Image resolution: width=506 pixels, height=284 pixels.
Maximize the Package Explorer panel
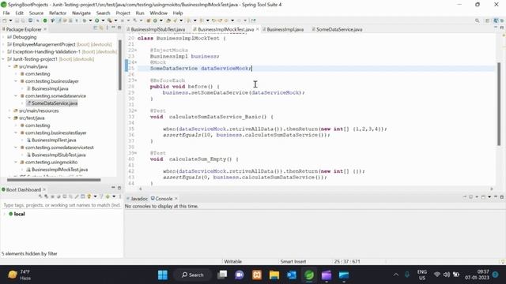[x=119, y=28]
